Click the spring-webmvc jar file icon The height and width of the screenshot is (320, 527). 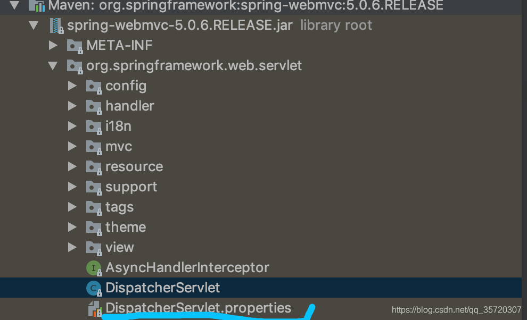coord(56,25)
